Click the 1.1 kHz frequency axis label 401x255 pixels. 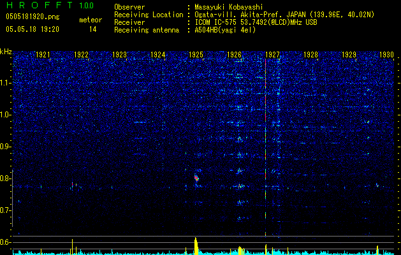[5, 83]
